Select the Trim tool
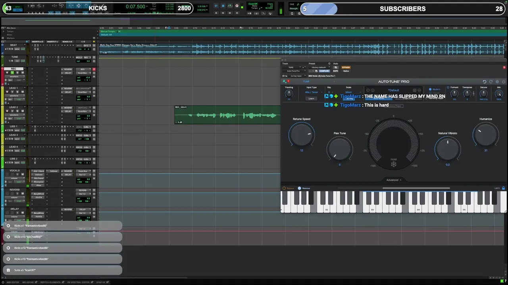The height and width of the screenshot is (285, 508). (x=71, y=6)
